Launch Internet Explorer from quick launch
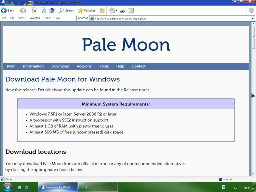 26,187
